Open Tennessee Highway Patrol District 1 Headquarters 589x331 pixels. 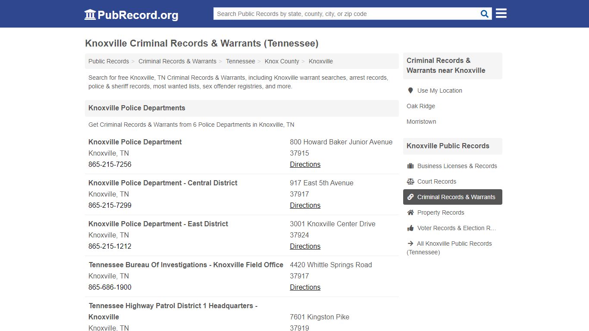click(173, 311)
